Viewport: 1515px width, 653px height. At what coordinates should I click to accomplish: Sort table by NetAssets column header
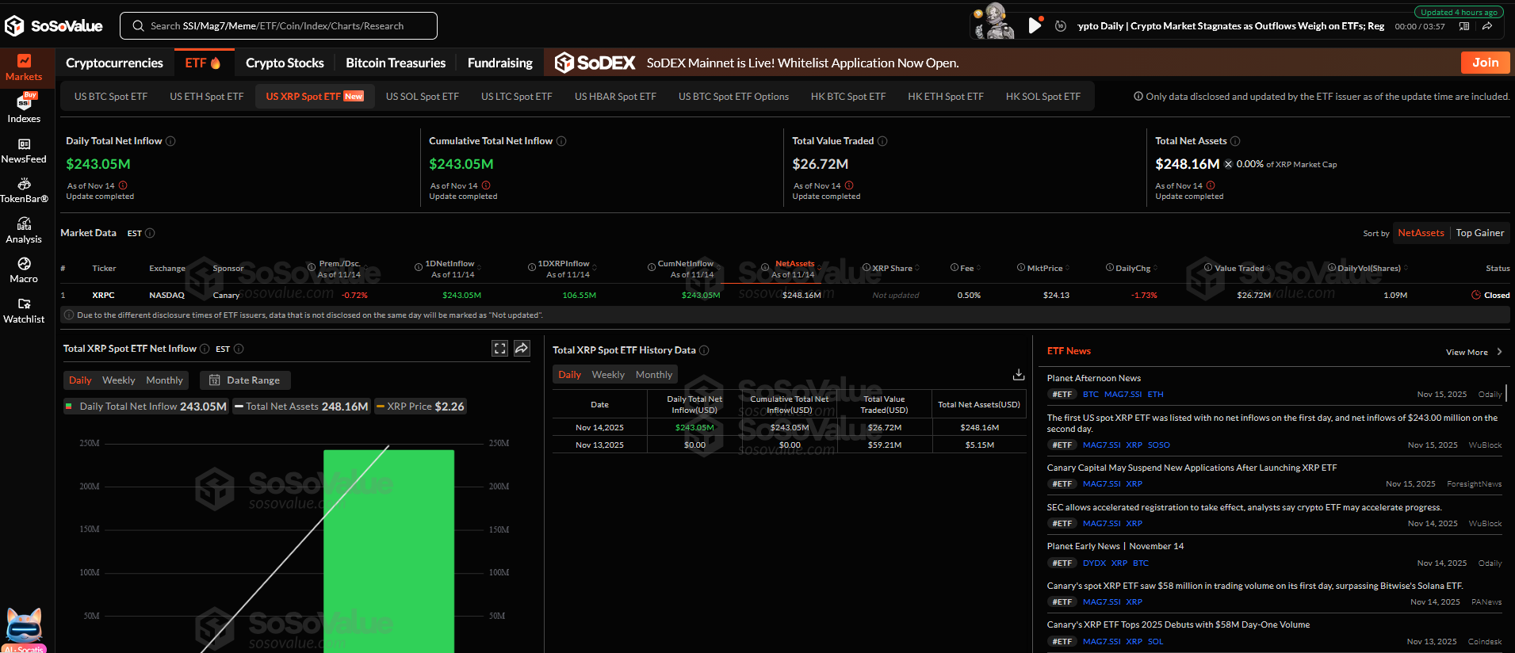coord(794,269)
